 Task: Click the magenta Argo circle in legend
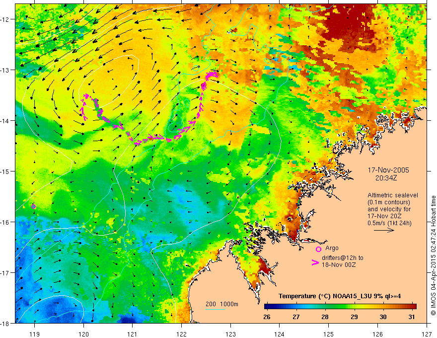coord(318,249)
